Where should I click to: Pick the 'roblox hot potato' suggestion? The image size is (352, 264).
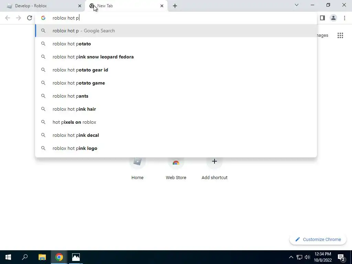176,44
